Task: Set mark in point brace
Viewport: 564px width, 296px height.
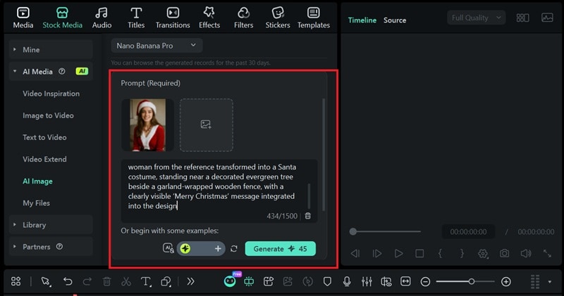Action: pyautogui.click(x=440, y=253)
